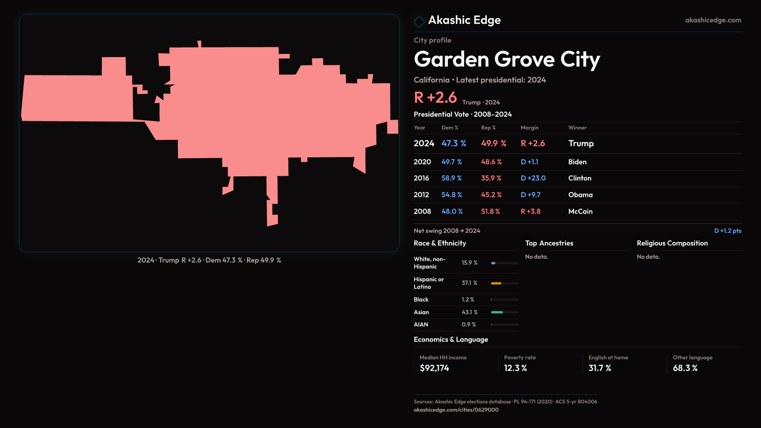Open the akashicedge.com link in header
The height and width of the screenshot is (428, 761).
(x=713, y=20)
